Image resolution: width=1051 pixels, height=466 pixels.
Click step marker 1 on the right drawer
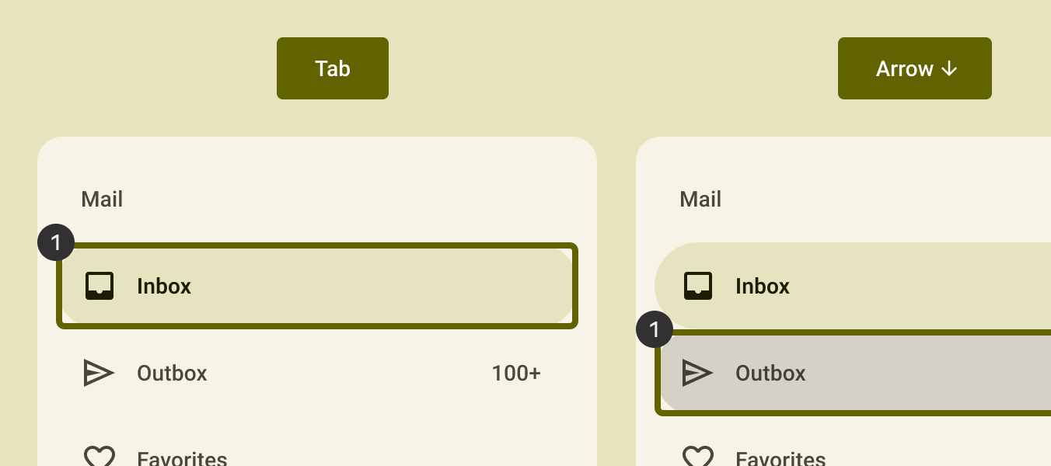pyautogui.click(x=655, y=329)
